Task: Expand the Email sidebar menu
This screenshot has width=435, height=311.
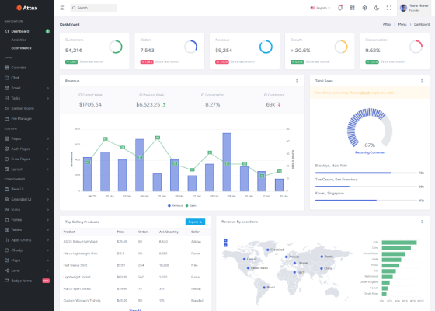Action: [27, 88]
